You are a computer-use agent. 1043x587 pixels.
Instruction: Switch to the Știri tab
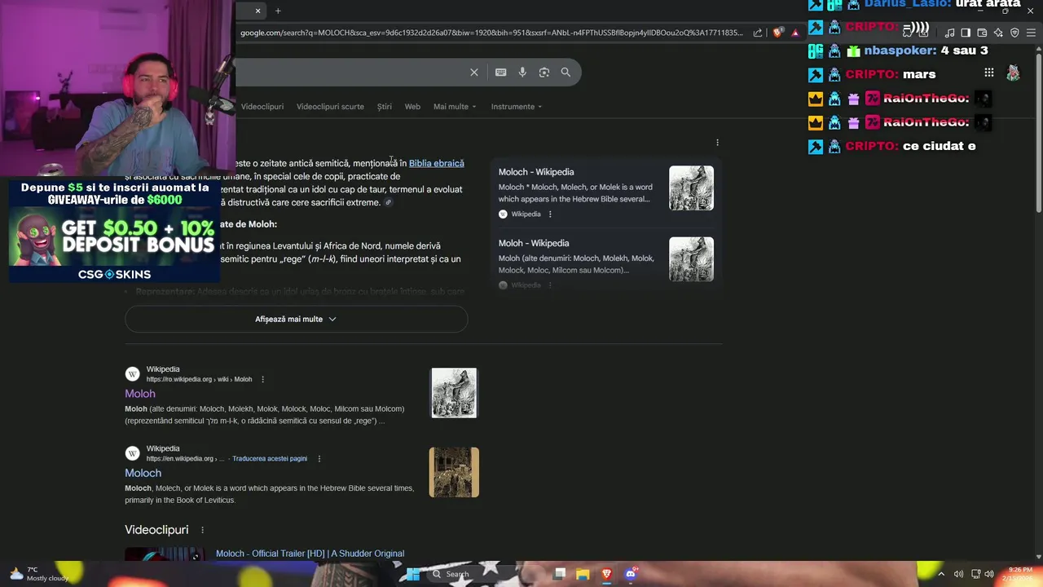385,107
